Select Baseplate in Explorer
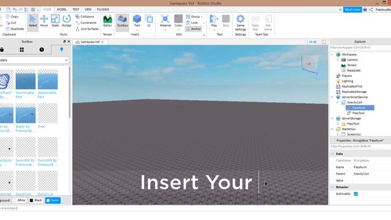The image size is (391, 220). pyautogui.click(x=351, y=70)
